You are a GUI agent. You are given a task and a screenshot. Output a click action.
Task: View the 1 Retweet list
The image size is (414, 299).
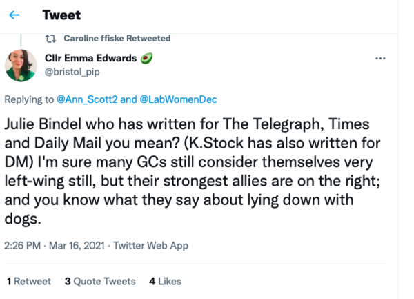click(28, 281)
